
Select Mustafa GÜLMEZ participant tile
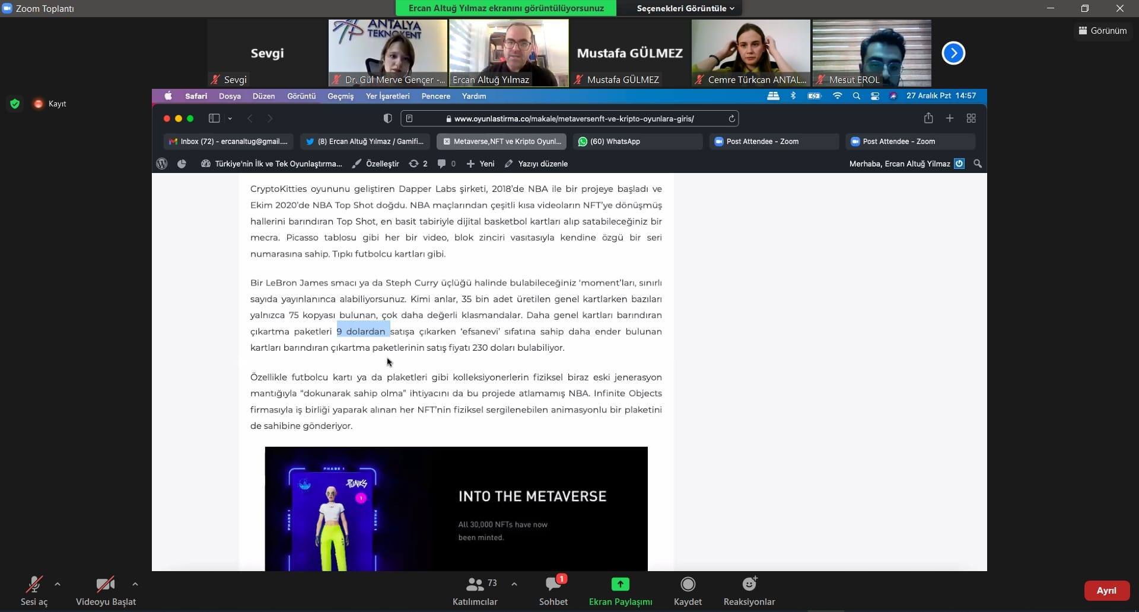pos(629,53)
